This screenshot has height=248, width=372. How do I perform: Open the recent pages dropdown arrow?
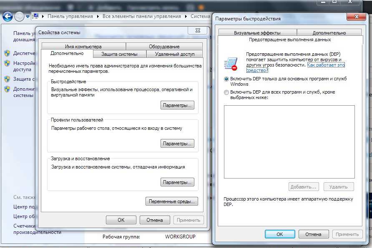point(28,17)
